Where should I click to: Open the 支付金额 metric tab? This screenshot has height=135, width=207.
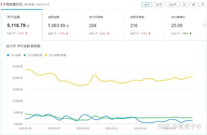coord(22,25)
